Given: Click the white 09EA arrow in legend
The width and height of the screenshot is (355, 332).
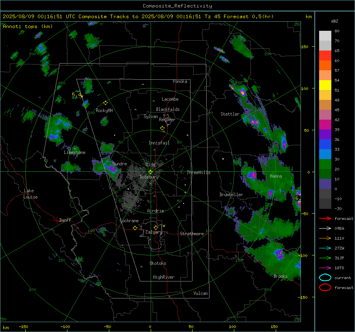Looking at the screenshot, I should (325, 228).
